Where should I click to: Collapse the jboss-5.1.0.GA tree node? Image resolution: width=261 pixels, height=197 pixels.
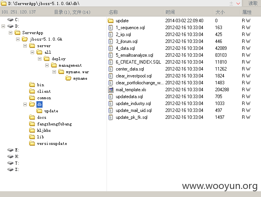18,39
